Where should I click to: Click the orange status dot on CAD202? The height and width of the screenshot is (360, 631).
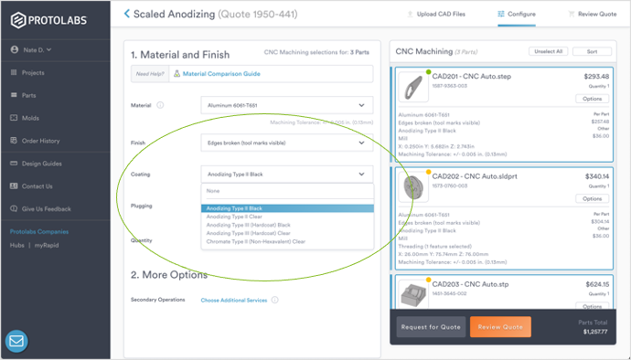click(x=429, y=173)
